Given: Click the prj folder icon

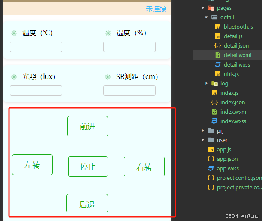Looking at the screenshot, I should point(211,130).
